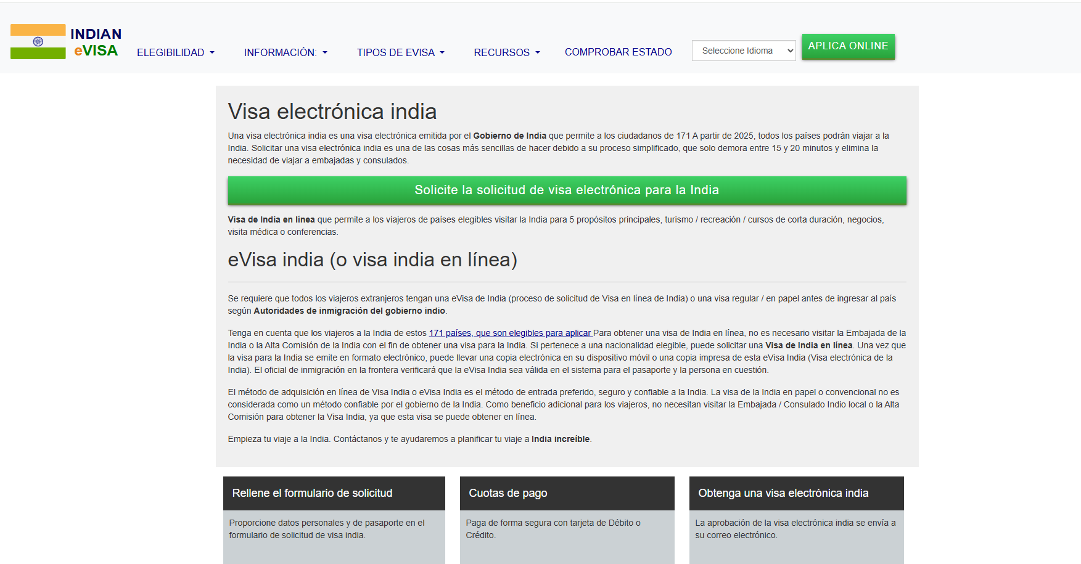The width and height of the screenshot is (1081, 564).
Task: Click the INDIAN eVISA logo text
Action: (x=96, y=42)
